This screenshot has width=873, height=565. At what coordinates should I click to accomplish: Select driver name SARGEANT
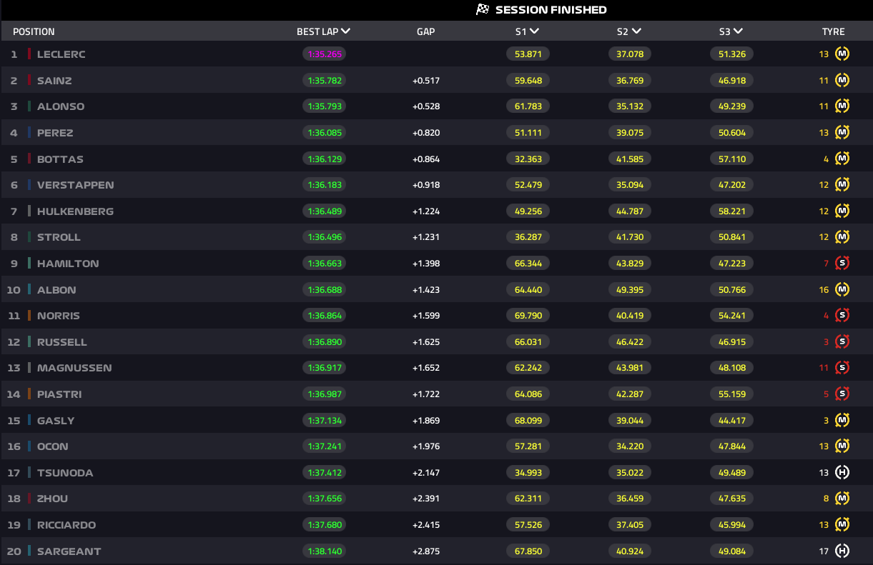coord(69,551)
